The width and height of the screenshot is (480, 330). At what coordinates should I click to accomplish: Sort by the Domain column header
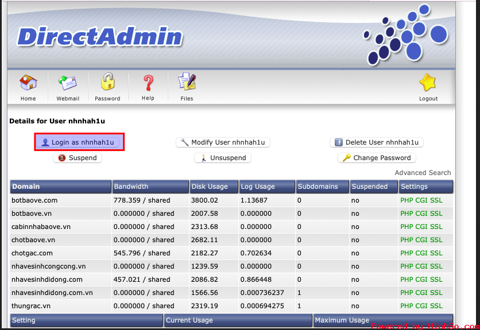pos(61,187)
